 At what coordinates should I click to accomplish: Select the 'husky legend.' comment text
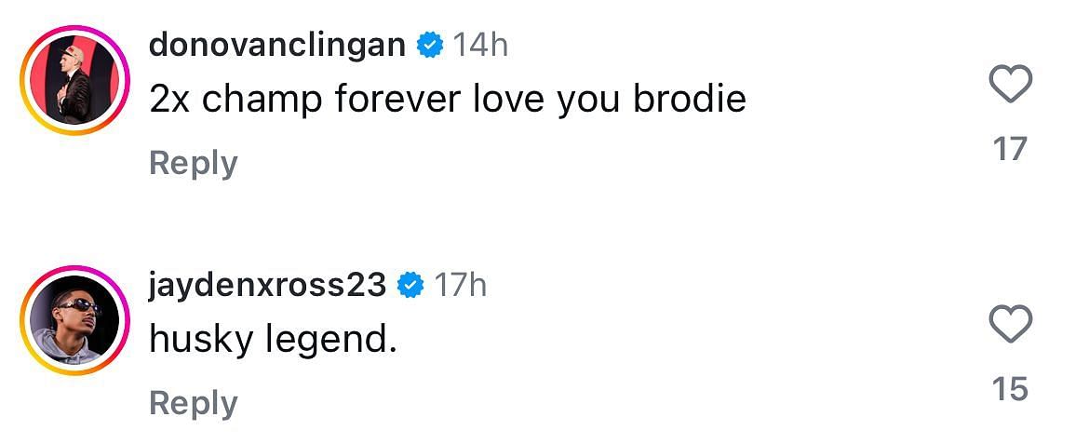point(273,341)
